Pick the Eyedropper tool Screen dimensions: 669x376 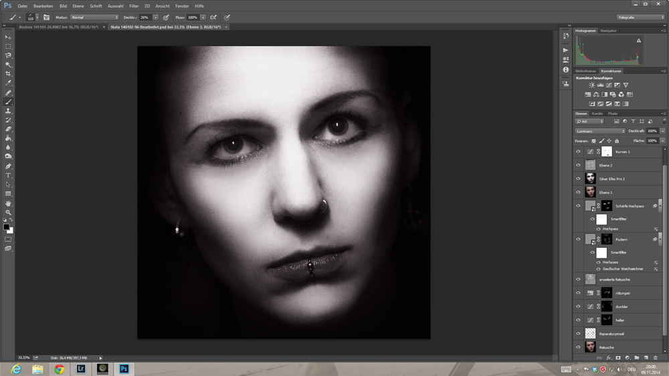click(8, 83)
